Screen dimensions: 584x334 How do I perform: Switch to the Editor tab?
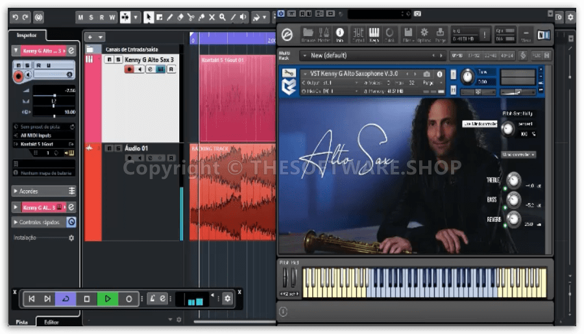(x=51, y=322)
